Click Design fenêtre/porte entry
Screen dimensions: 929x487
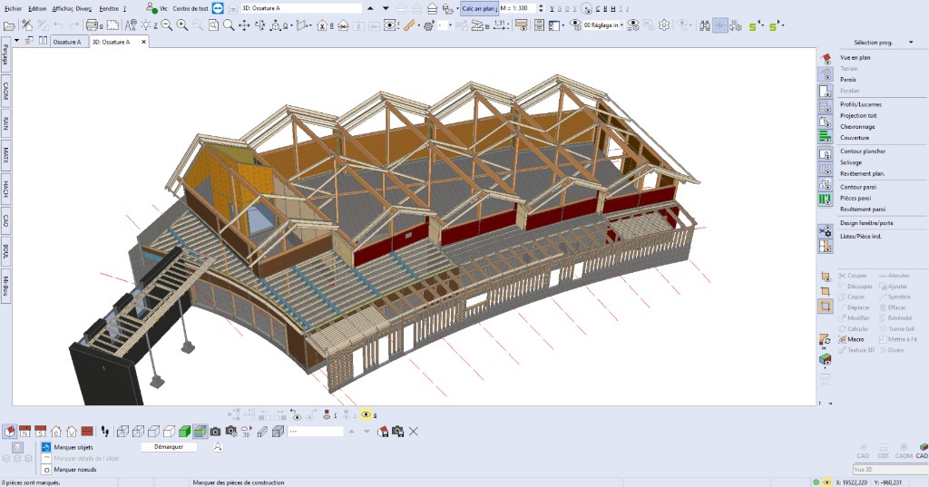click(x=866, y=223)
